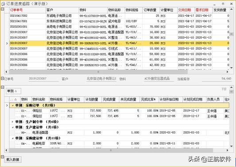This screenshot has height=167, width=236.
Task: Collapse the progress detail grid section
Action: pos(2,87)
